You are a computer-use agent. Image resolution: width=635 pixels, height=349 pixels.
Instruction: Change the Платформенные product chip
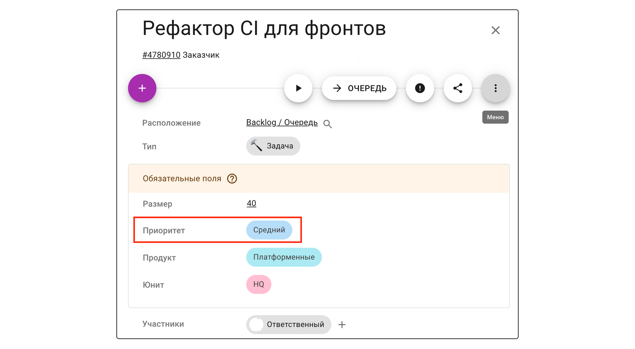click(x=284, y=257)
